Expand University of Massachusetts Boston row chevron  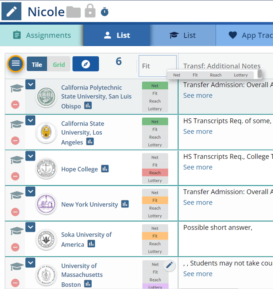(31, 263)
